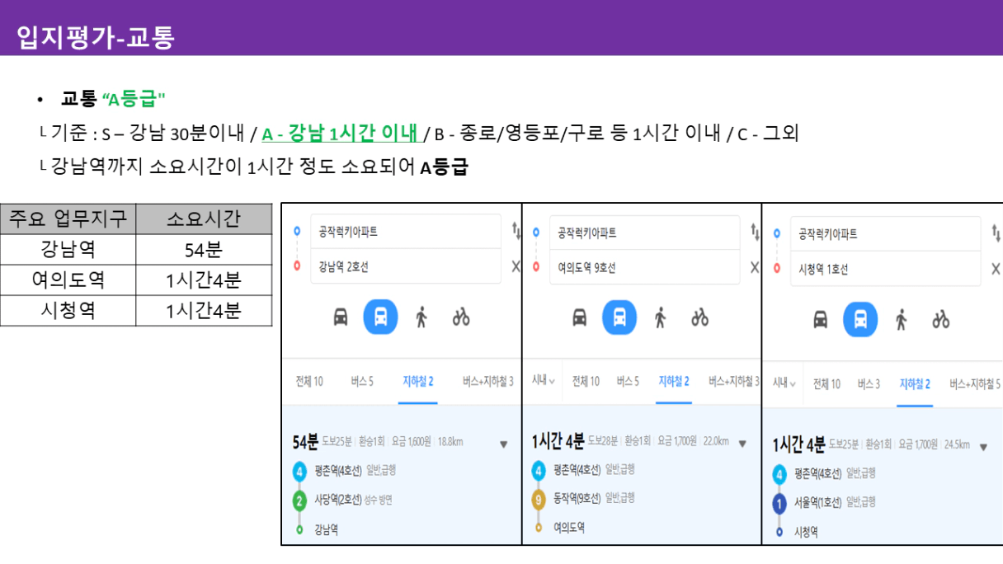Click the 시청역 1호선 destination field
This screenshot has height=564, width=1003.
tap(885, 269)
